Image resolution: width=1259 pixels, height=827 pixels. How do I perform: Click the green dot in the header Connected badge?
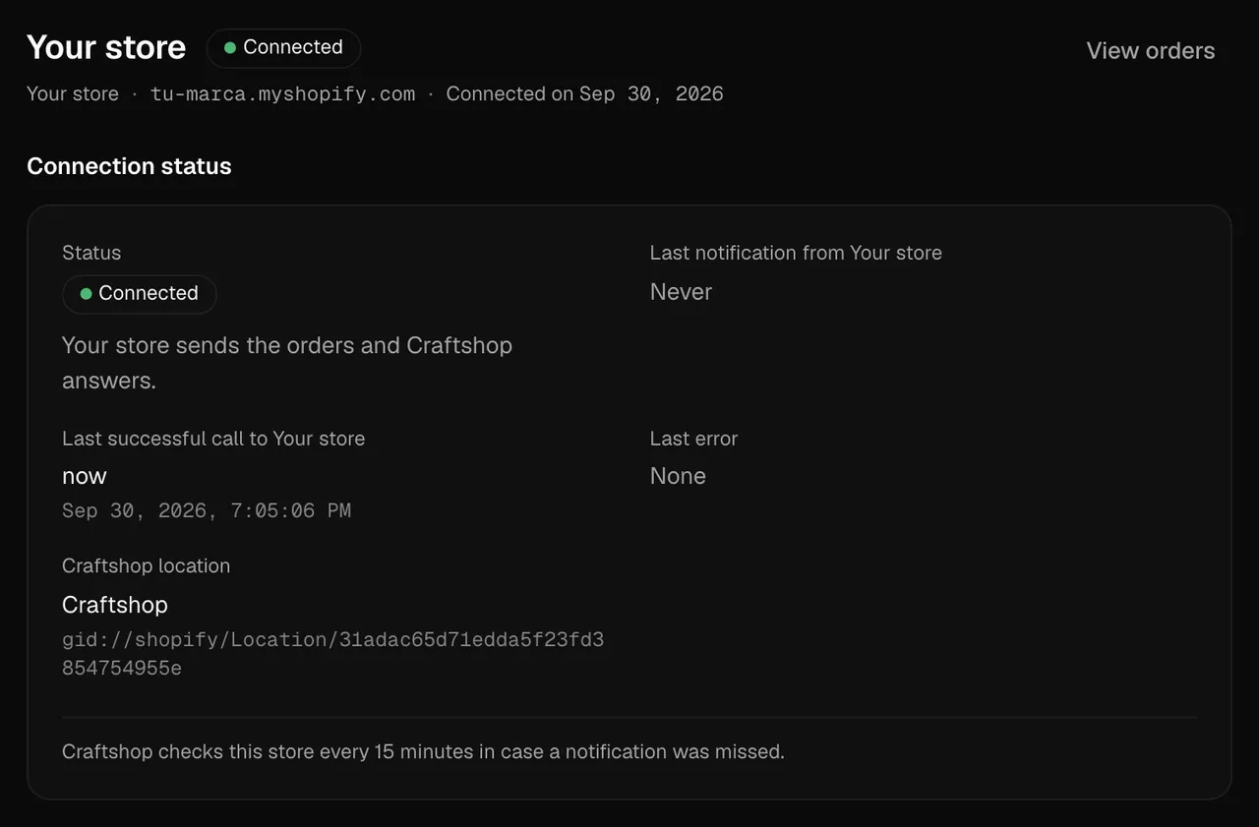point(230,47)
